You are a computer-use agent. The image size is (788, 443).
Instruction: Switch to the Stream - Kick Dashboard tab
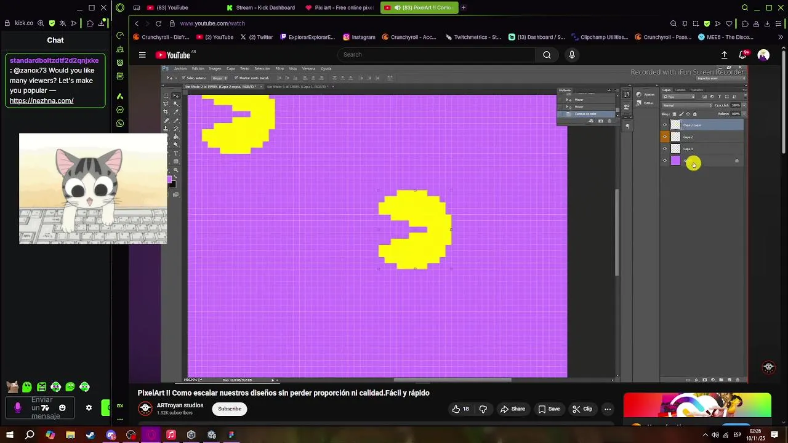point(260,8)
